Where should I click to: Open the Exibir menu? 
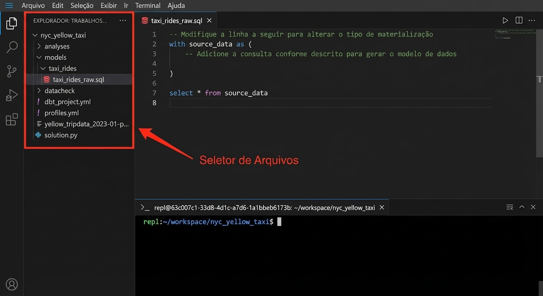[x=109, y=6]
